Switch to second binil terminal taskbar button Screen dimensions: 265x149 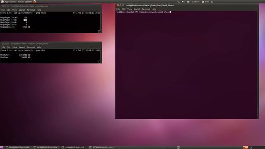point(46,147)
